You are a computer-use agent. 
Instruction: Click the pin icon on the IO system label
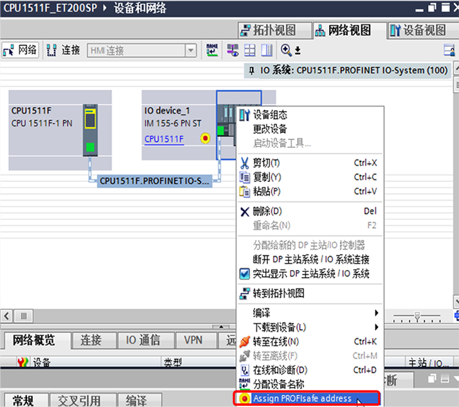point(251,71)
